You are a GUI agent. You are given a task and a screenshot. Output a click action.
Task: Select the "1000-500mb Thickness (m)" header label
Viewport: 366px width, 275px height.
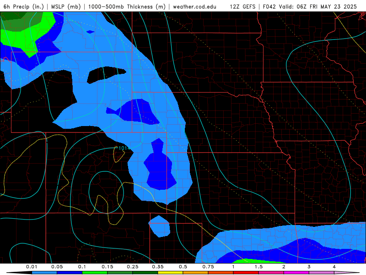pyautogui.click(x=127, y=6)
